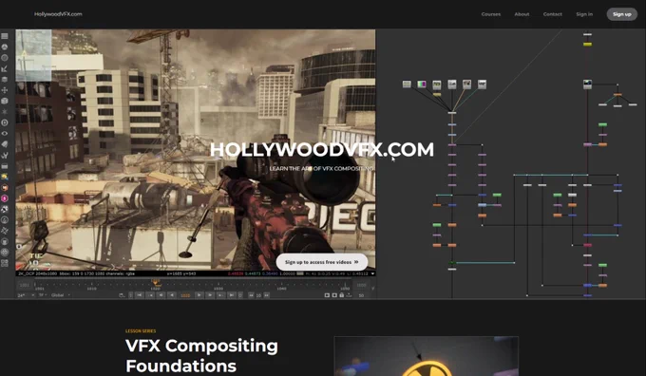Image resolution: width=646 pixels, height=376 pixels.
Task: Open the 24 fps dropdown
Action: point(26,295)
